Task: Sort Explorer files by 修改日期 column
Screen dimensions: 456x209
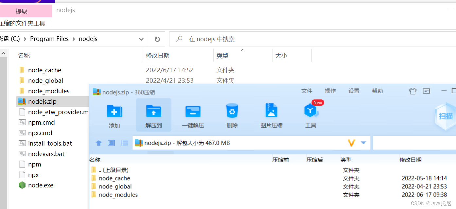Action: [x=158, y=56]
